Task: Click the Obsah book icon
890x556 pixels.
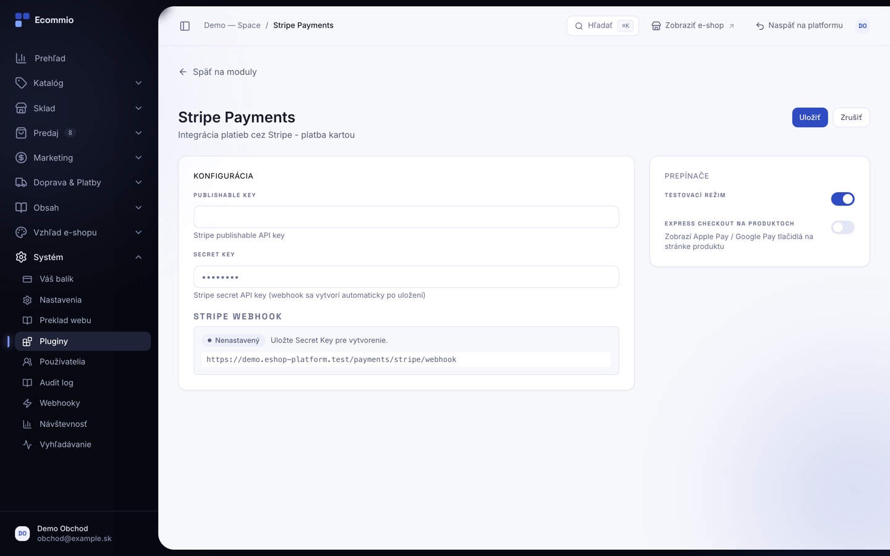Action: click(21, 208)
